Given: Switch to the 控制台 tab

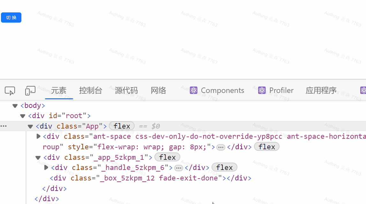Looking at the screenshot, I should coord(91,90).
